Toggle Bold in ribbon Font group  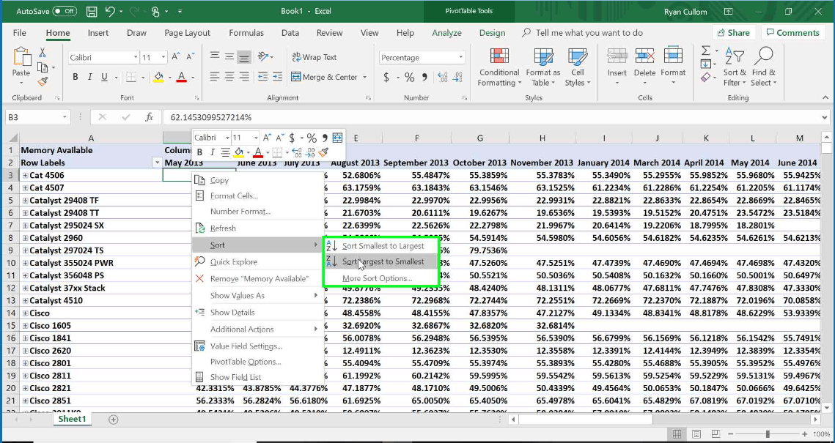point(76,77)
